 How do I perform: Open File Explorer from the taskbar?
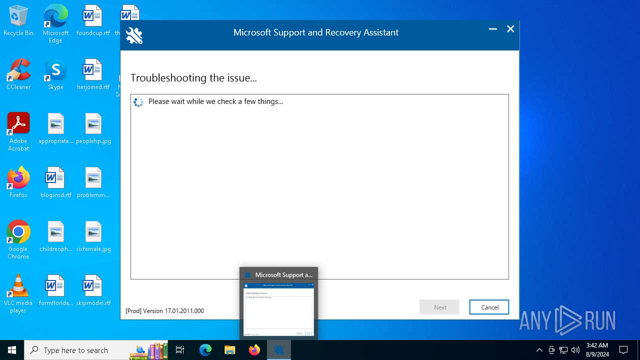point(230,350)
